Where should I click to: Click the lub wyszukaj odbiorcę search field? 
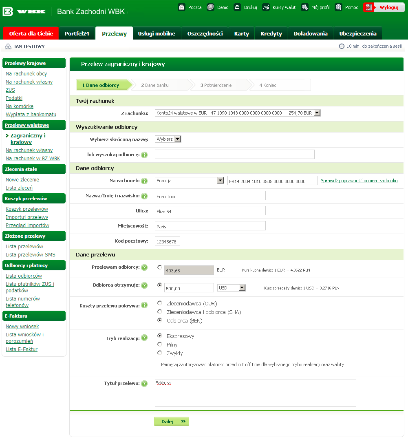coord(234,155)
